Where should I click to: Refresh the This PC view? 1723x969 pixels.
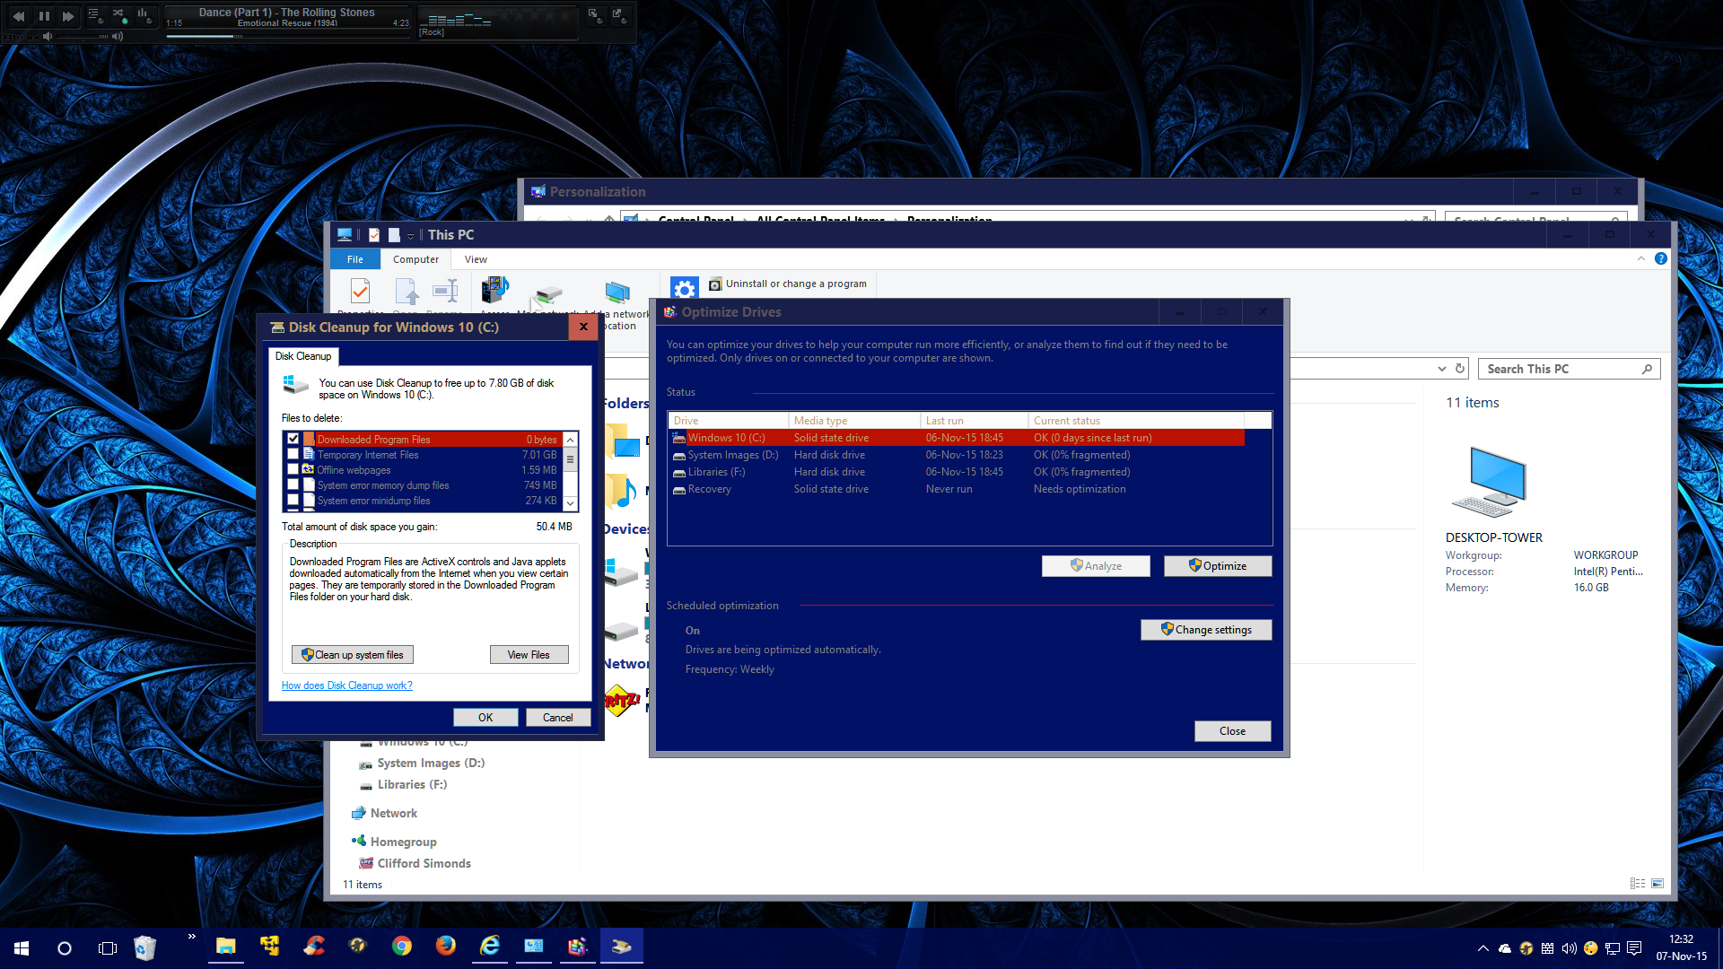pyautogui.click(x=1460, y=369)
